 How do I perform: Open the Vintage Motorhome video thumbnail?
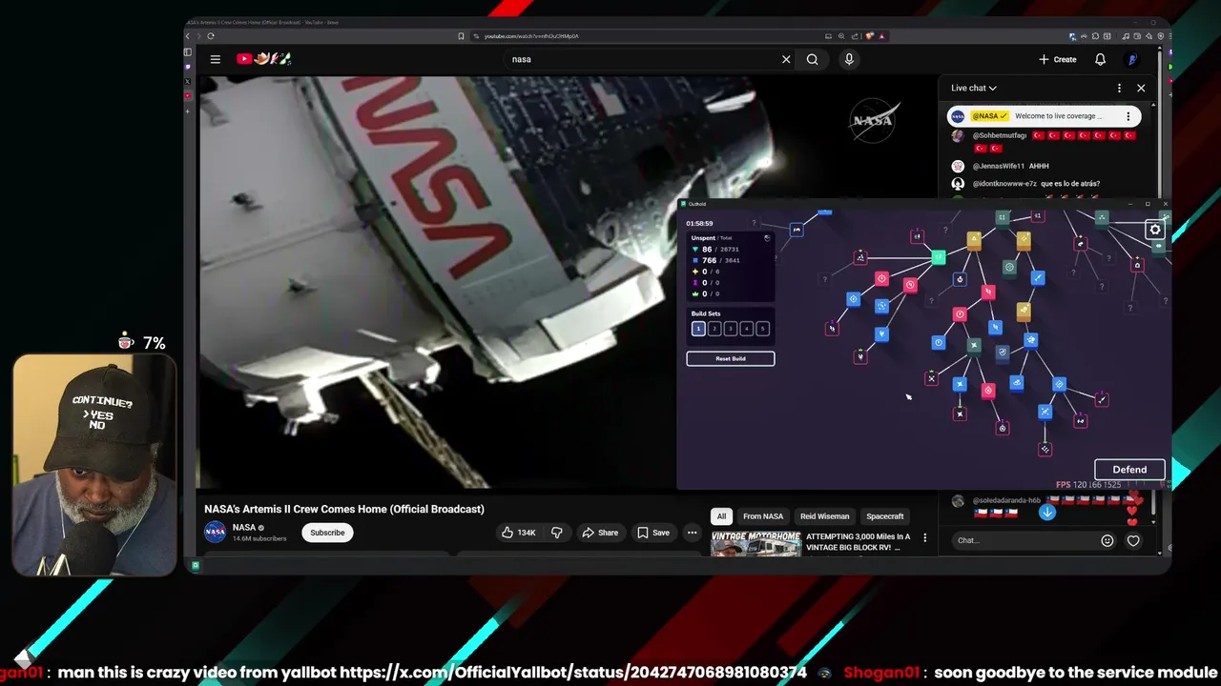[755, 543]
